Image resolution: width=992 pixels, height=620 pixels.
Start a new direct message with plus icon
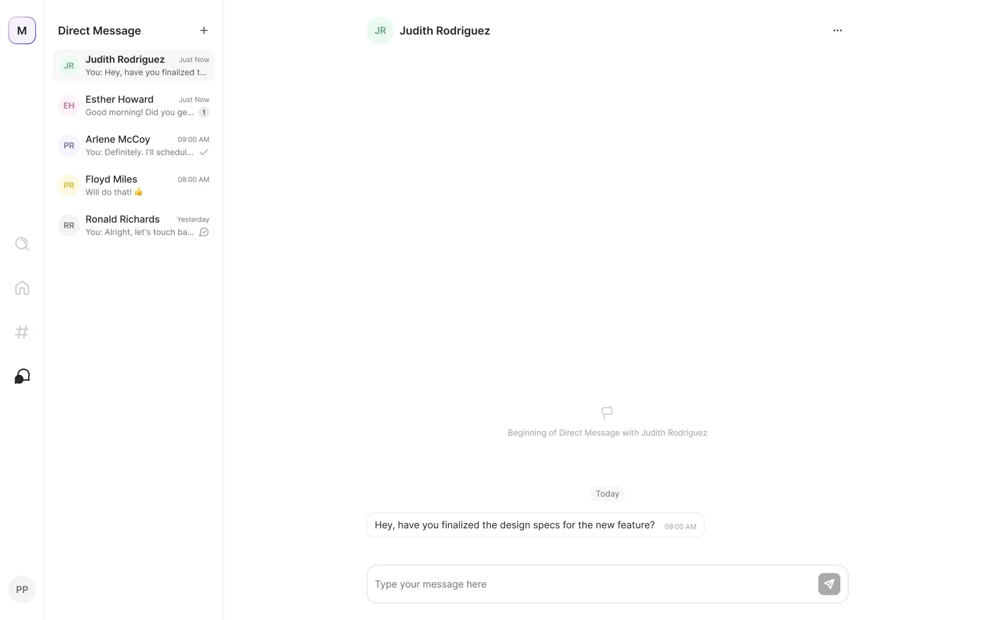coord(204,30)
